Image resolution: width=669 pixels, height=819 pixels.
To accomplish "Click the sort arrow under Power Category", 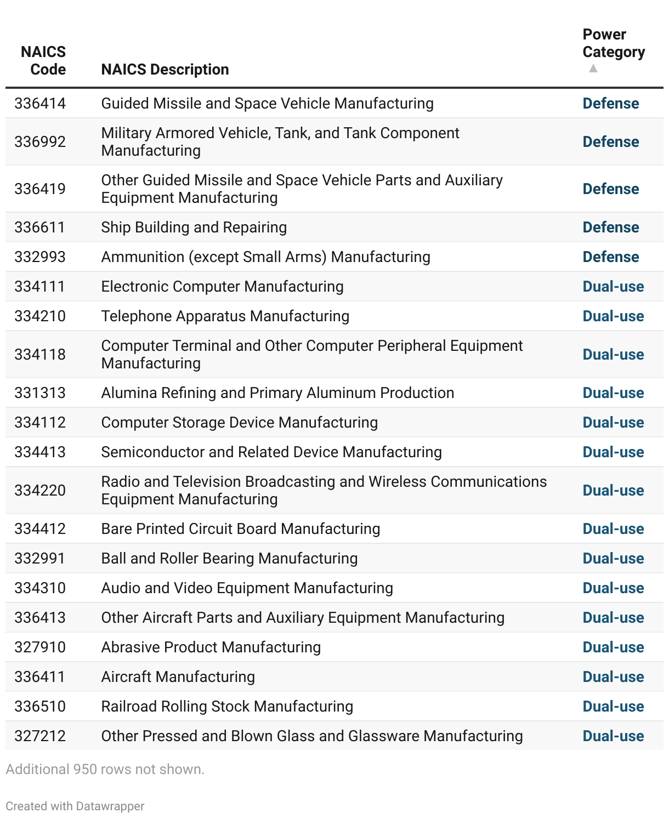I will point(593,69).
